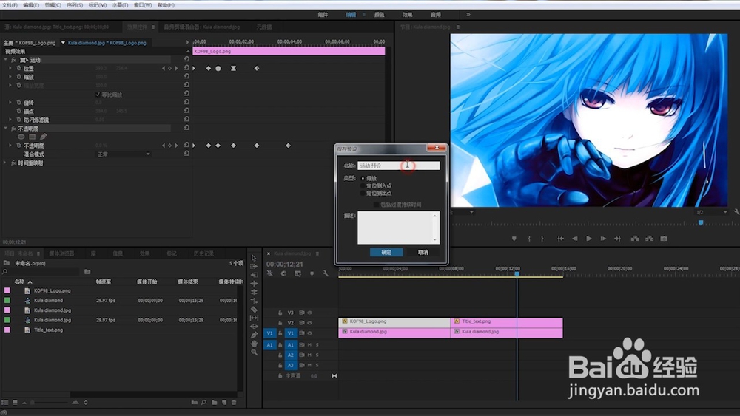Open the 剪辑(C) menu
This screenshot has height=416, width=740.
point(53,4)
